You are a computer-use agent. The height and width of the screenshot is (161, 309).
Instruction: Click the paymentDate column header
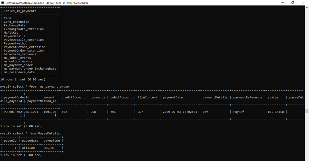pos(173,98)
